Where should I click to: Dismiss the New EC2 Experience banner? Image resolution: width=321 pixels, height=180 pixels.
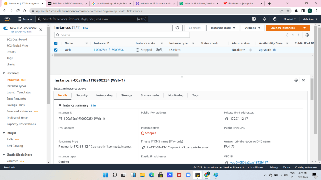pos(40,30)
